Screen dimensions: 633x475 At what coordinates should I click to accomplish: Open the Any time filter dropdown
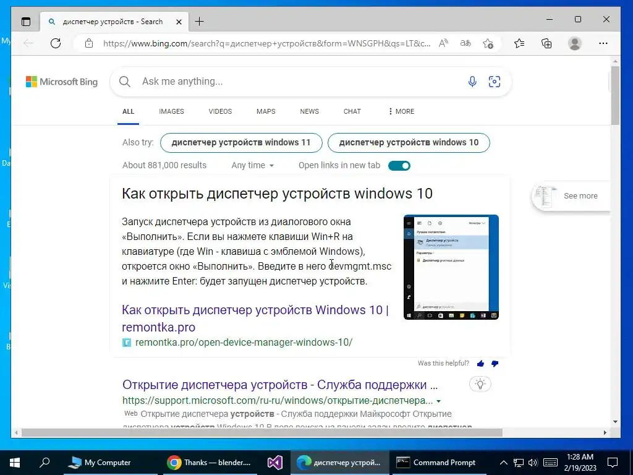pyautogui.click(x=253, y=166)
